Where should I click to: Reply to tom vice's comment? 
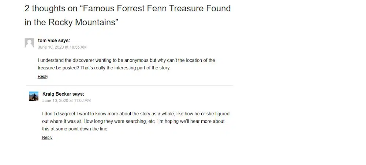[x=43, y=77]
